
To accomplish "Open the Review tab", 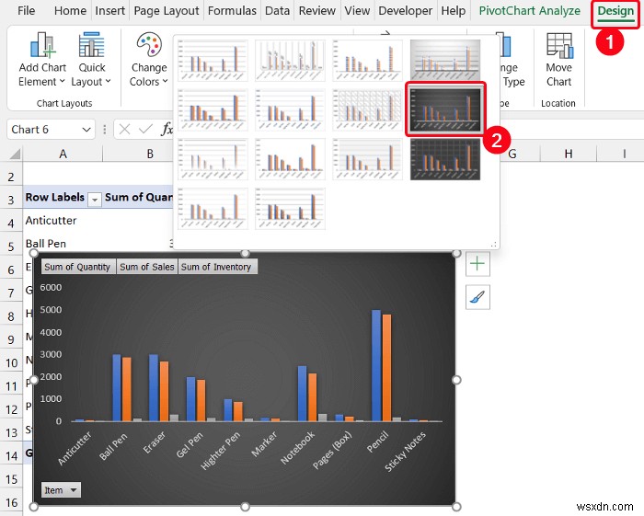I will click(317, 11).
